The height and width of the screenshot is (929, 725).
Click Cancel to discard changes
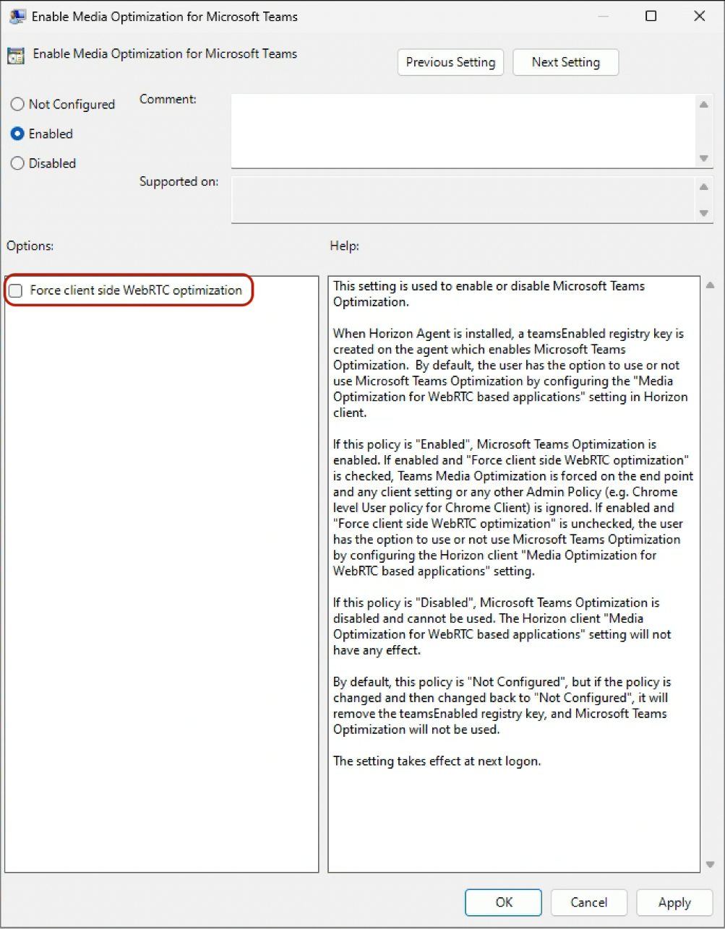point(588,902)
